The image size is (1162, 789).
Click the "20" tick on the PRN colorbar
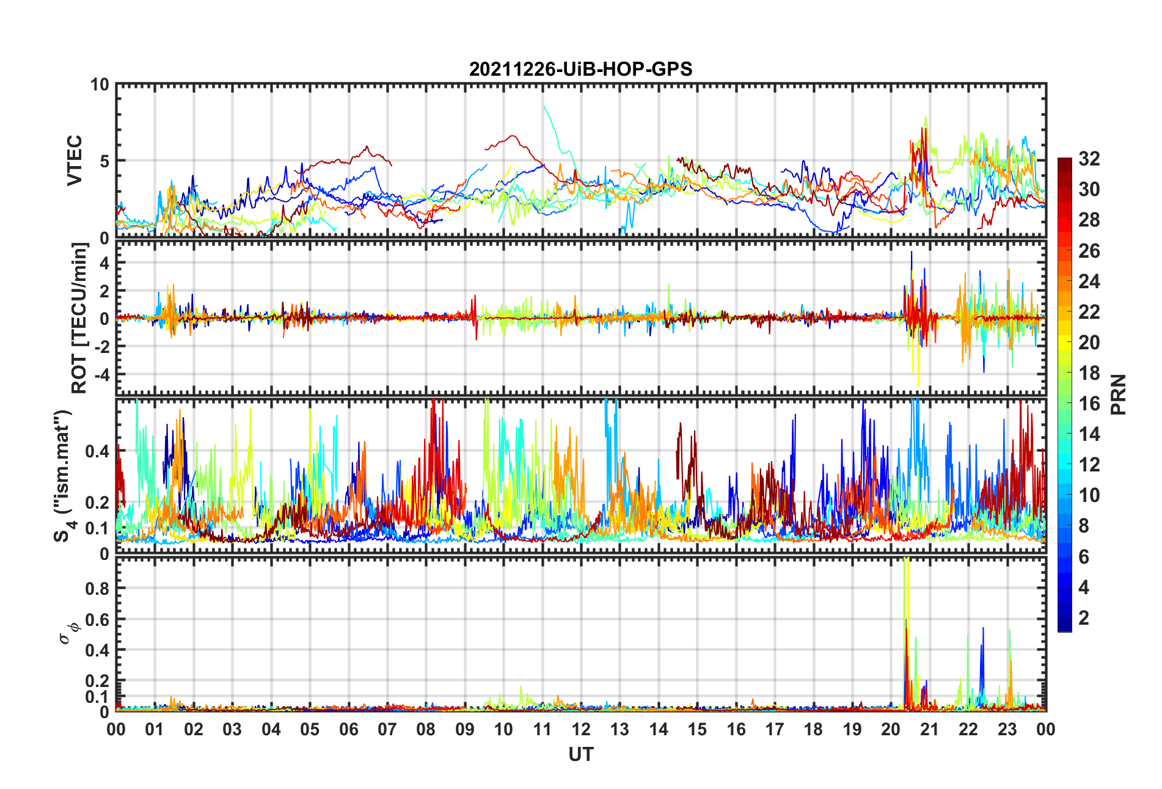(x=1089, y=342)
